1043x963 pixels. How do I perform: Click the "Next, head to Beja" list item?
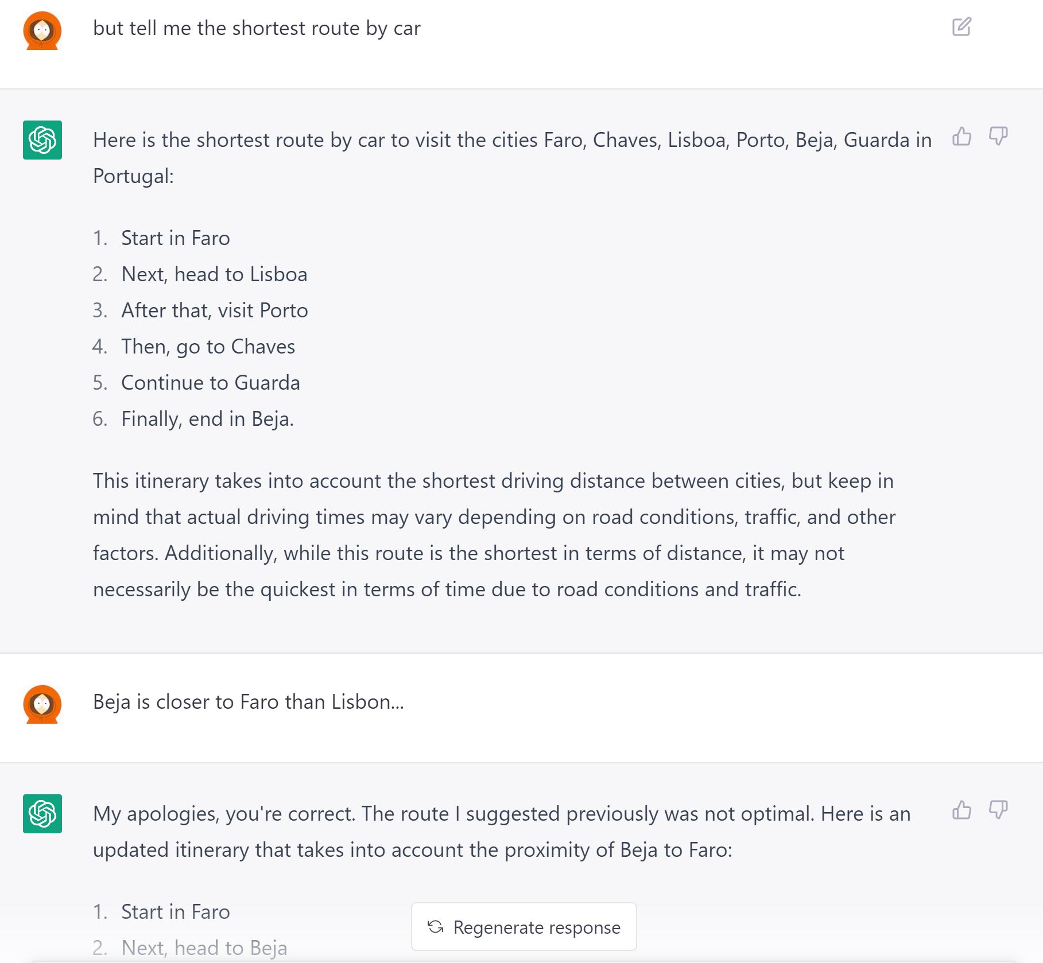click(204, 948)
